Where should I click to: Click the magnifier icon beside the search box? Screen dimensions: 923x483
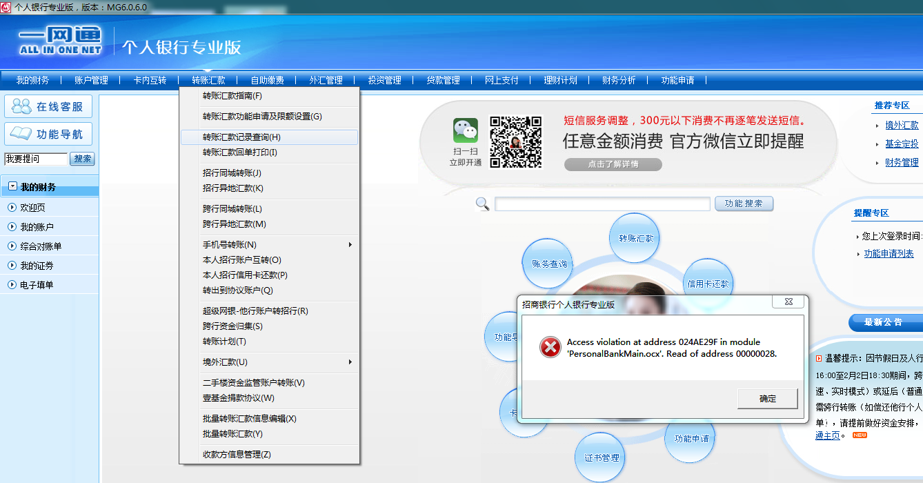pos(483,204)
